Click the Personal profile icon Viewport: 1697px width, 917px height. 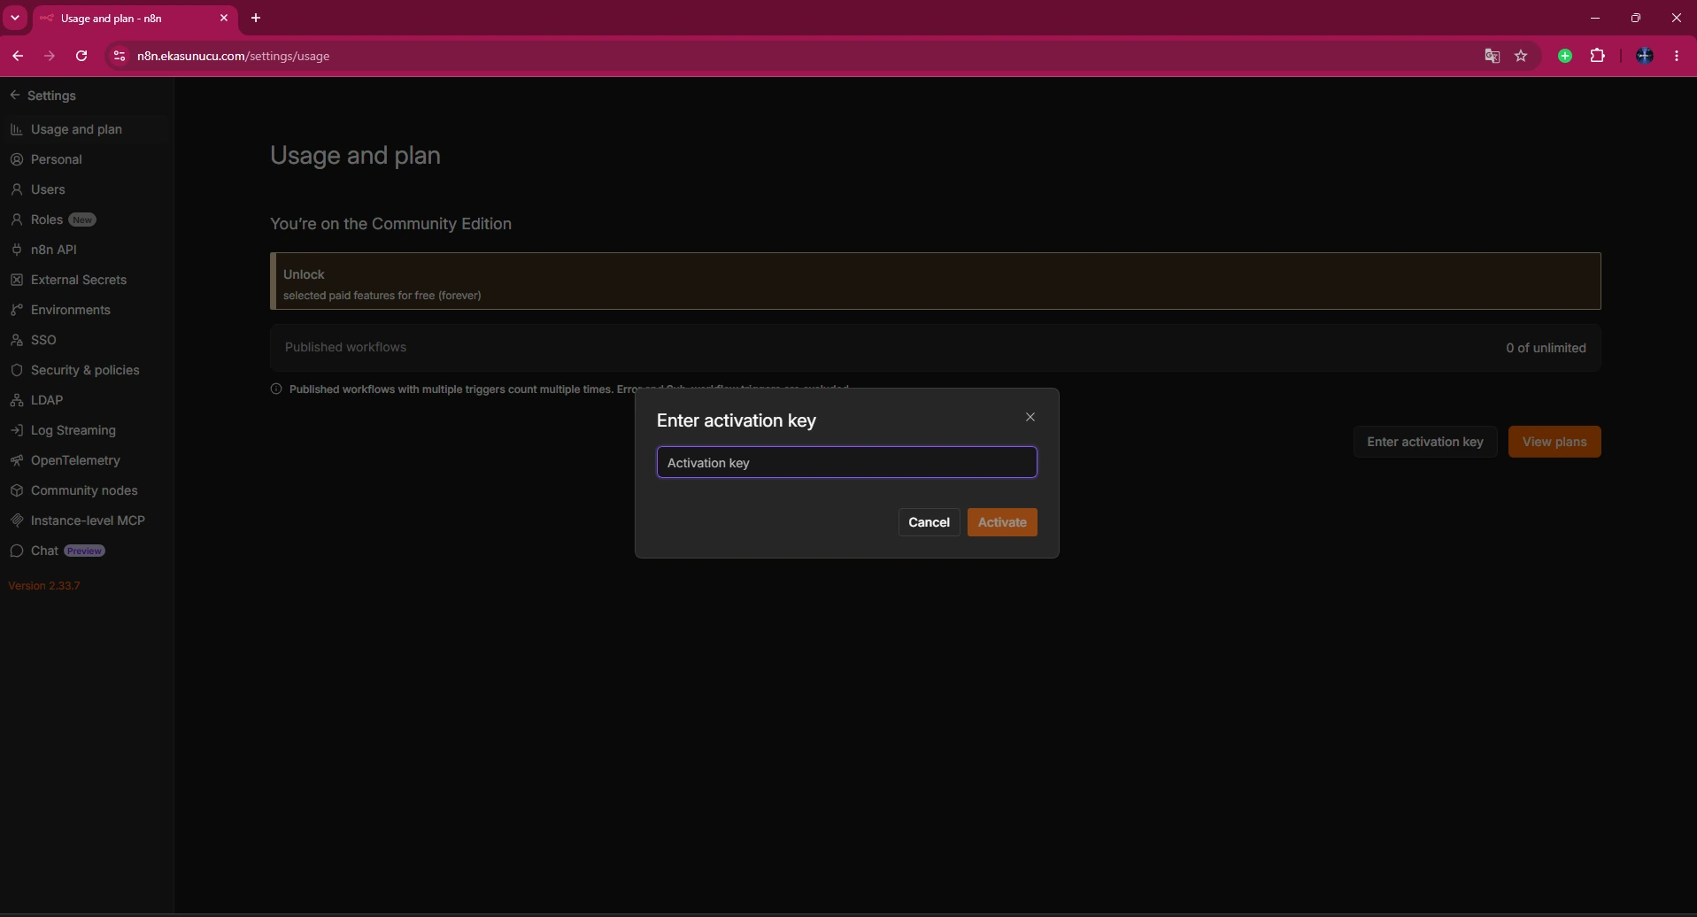point(16,159)
